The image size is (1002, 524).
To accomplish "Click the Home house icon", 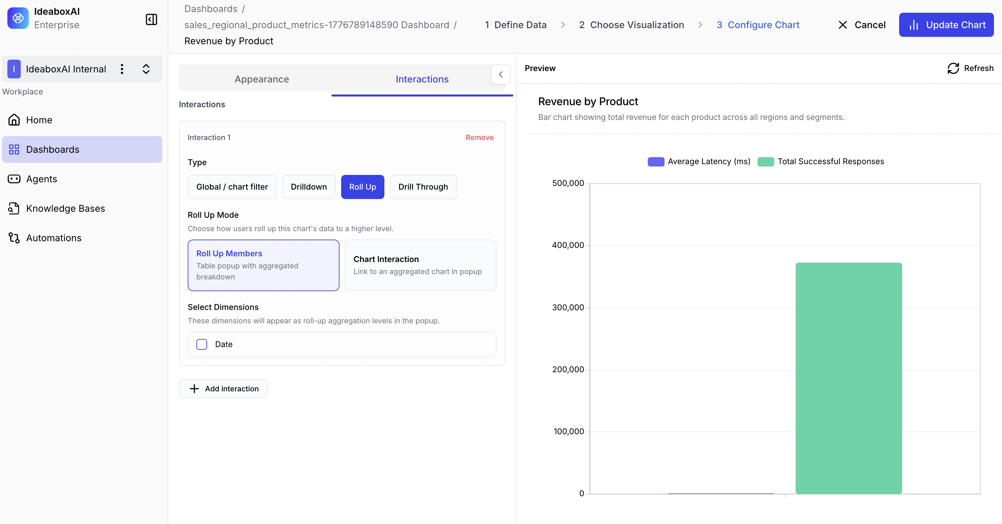I will pyautogui.click(x=14, y=120).
